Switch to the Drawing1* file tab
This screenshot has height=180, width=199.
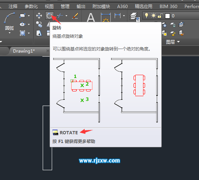24,51
